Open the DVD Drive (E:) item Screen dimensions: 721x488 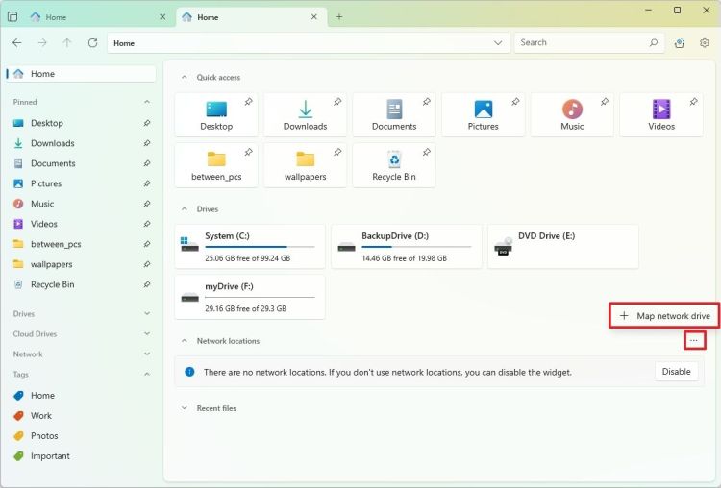tap(563, 247)
